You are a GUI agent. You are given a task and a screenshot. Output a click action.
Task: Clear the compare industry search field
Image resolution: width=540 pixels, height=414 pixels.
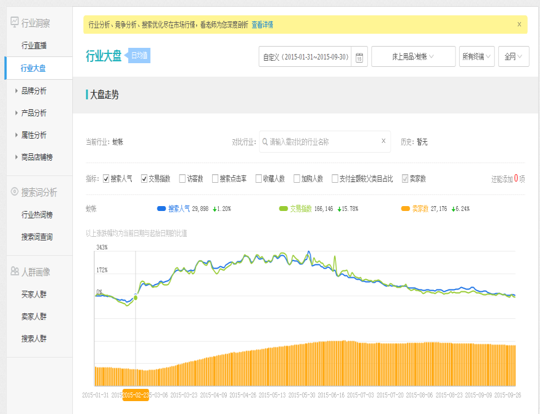(x=384, y=141)
